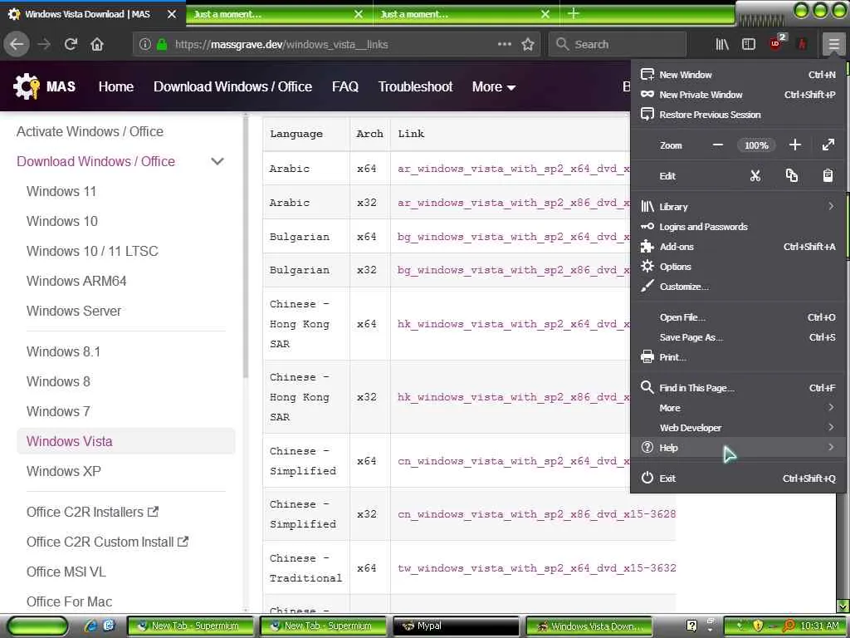Open the uBlock Origin extension icon
This screenshot has width=850, height=638.
pos(776,43)
